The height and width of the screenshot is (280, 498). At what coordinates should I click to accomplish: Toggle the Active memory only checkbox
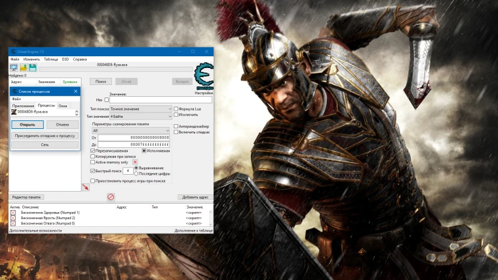pos(93,162)
